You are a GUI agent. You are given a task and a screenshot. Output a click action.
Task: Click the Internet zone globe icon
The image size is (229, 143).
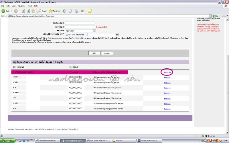[206, 136]
